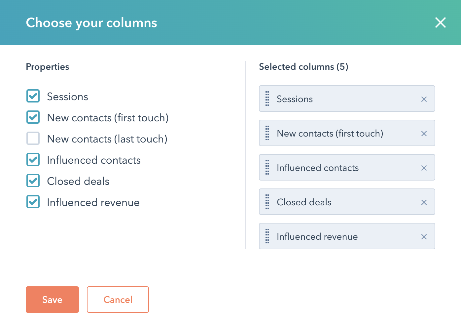Click drag handle on Sessions column
This screenshot has width=461, height=328.
pyautogui.click(x=267, y=99)
